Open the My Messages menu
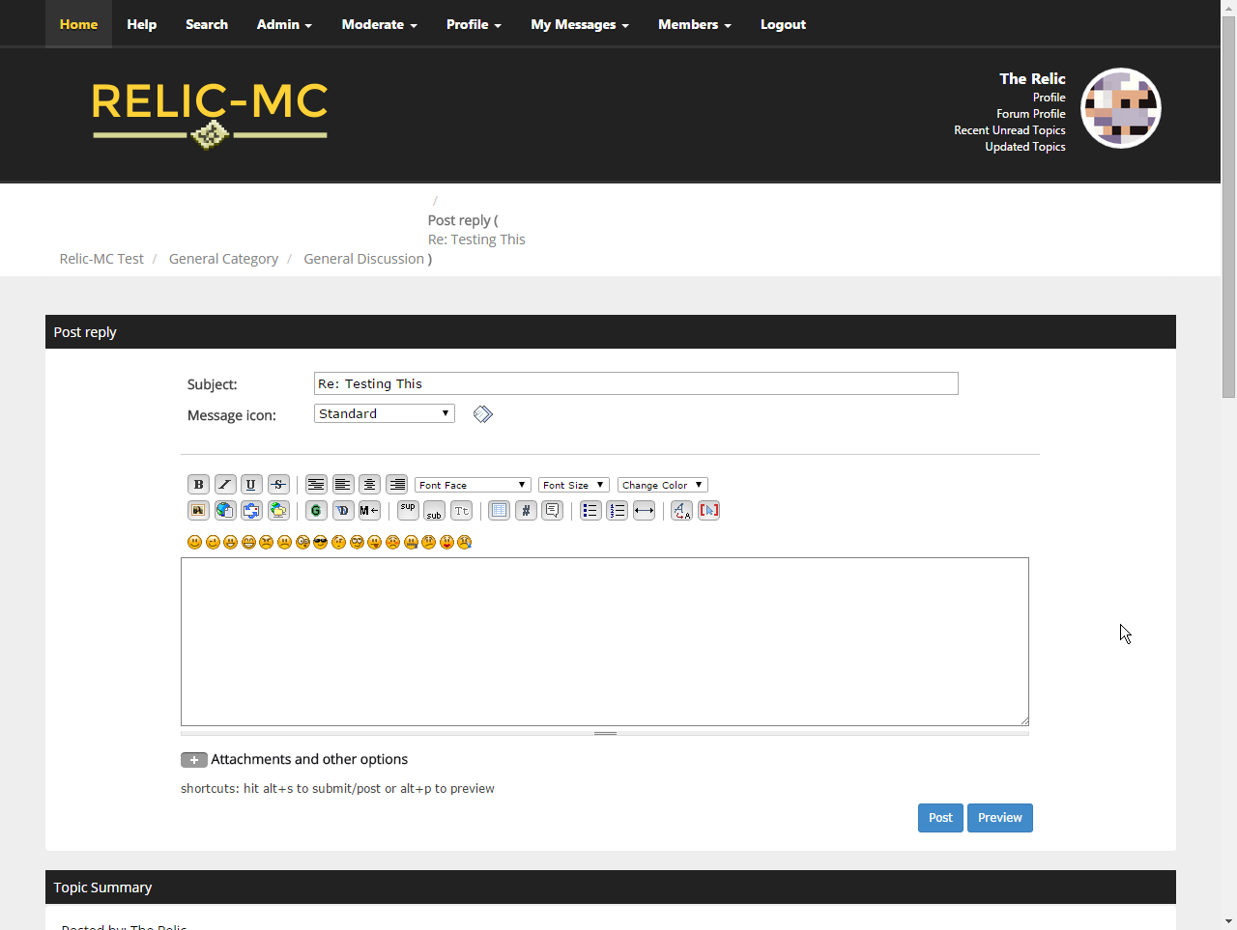This screenshot has width=1237, height=930. point(579,24)
